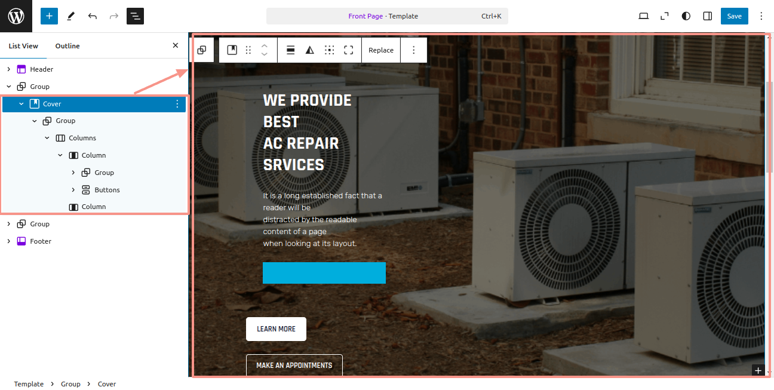The height and width of the screenshot is (390, 774).
Task: Close the List View panel
Action: click(x=175, y=45)
